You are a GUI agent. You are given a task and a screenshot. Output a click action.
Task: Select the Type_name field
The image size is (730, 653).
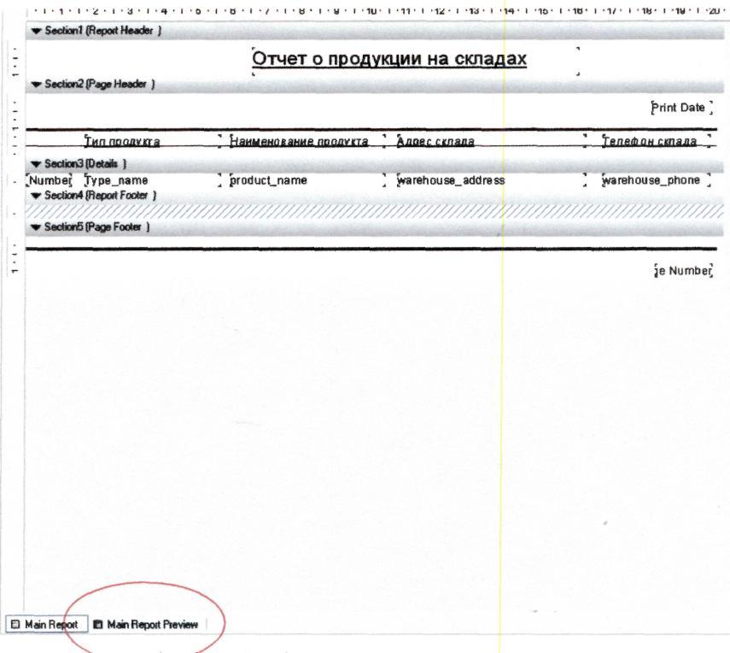point(153,180)
